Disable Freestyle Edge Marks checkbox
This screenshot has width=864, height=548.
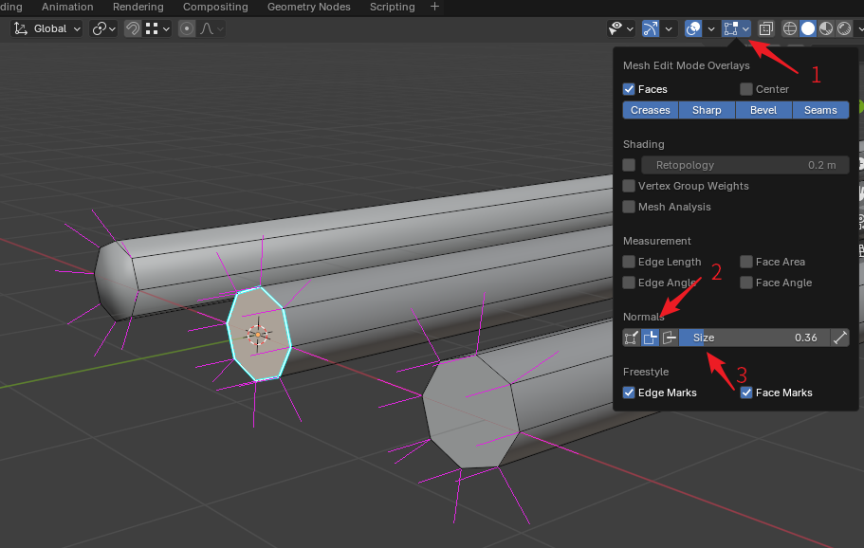(629, 393)
